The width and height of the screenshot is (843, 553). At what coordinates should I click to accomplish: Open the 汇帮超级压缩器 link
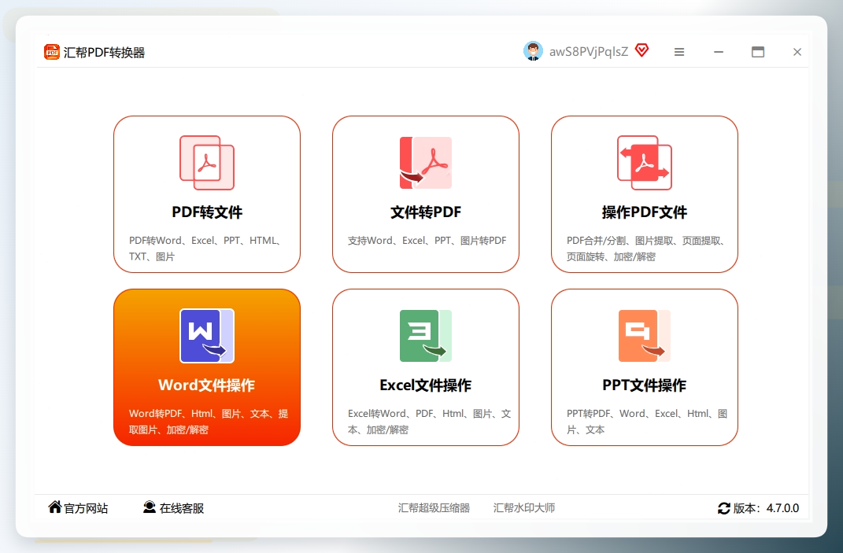pyautogui.click(x=434, y=508)
